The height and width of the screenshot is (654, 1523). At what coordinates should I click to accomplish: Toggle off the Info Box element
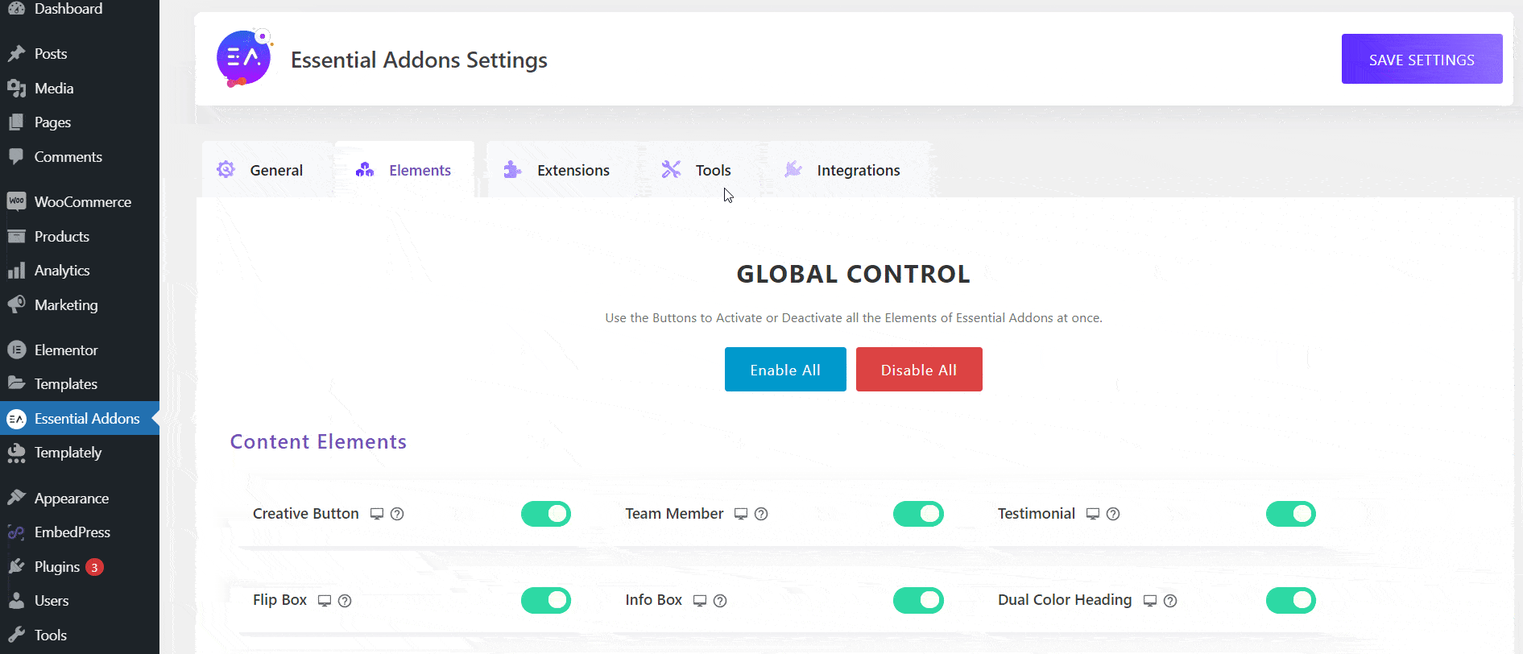(x=918, y=600)
